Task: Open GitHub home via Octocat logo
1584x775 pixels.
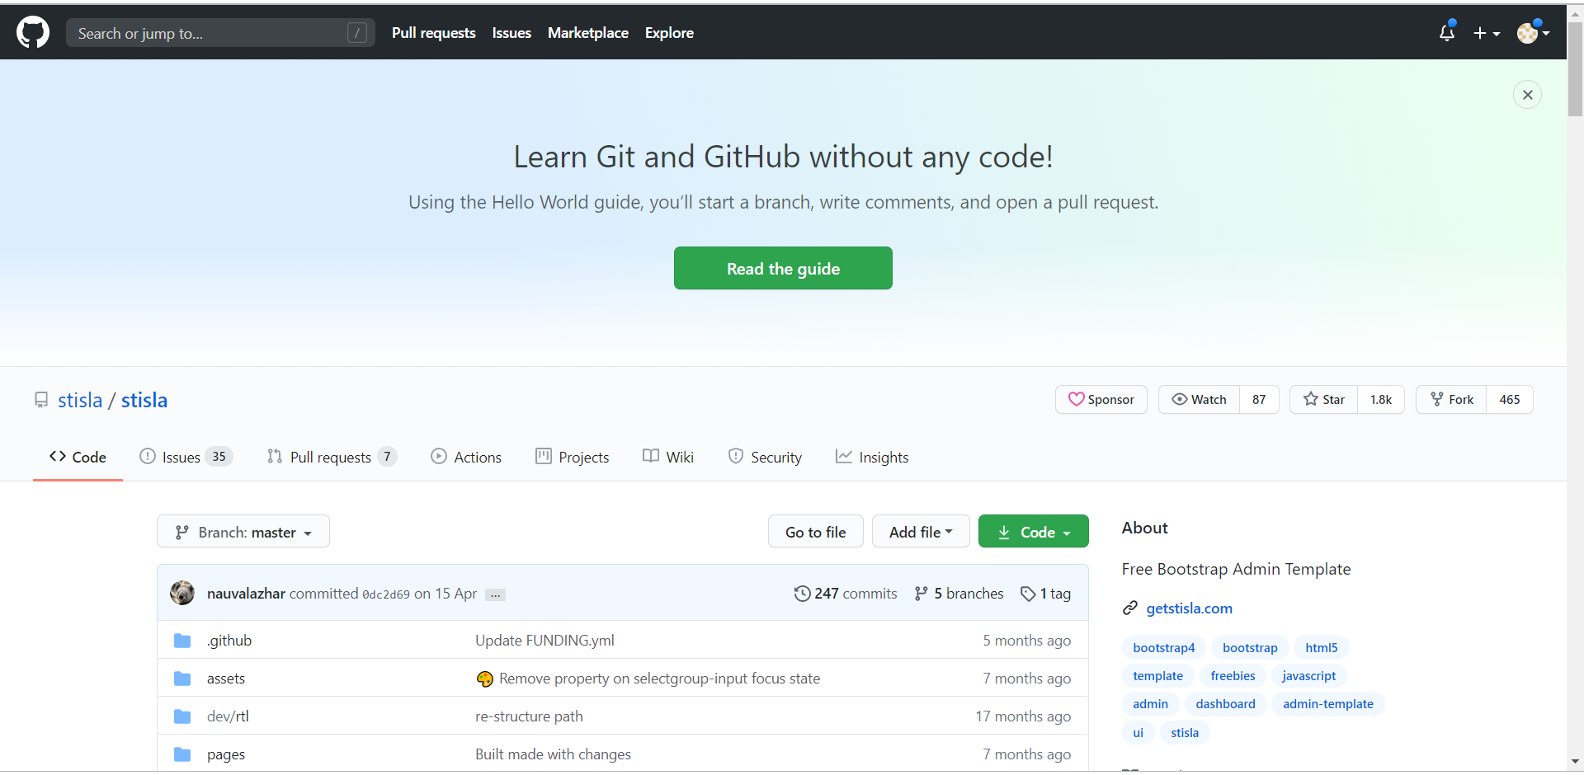Action: [x=33, y=33]
